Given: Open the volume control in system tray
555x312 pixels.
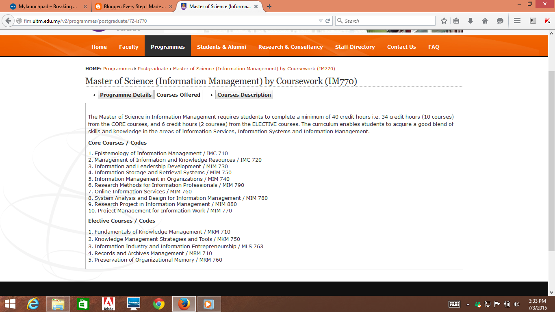Looking at the screenshot, I should pyautogui.click(x=516, y=304).
